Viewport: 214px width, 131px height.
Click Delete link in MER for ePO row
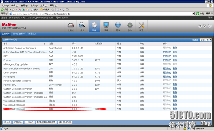click(x=175, y=85)
